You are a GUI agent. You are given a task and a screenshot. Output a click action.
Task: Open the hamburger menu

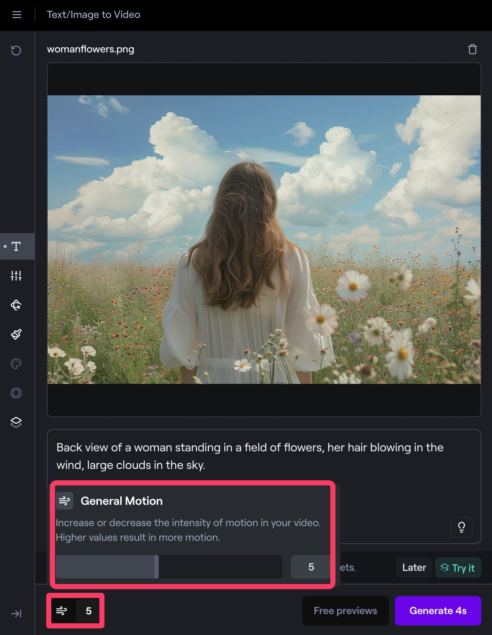(x=17, y=15)
